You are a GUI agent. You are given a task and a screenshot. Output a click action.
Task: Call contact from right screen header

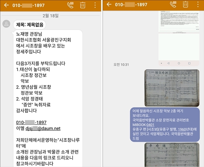point(173,4)
